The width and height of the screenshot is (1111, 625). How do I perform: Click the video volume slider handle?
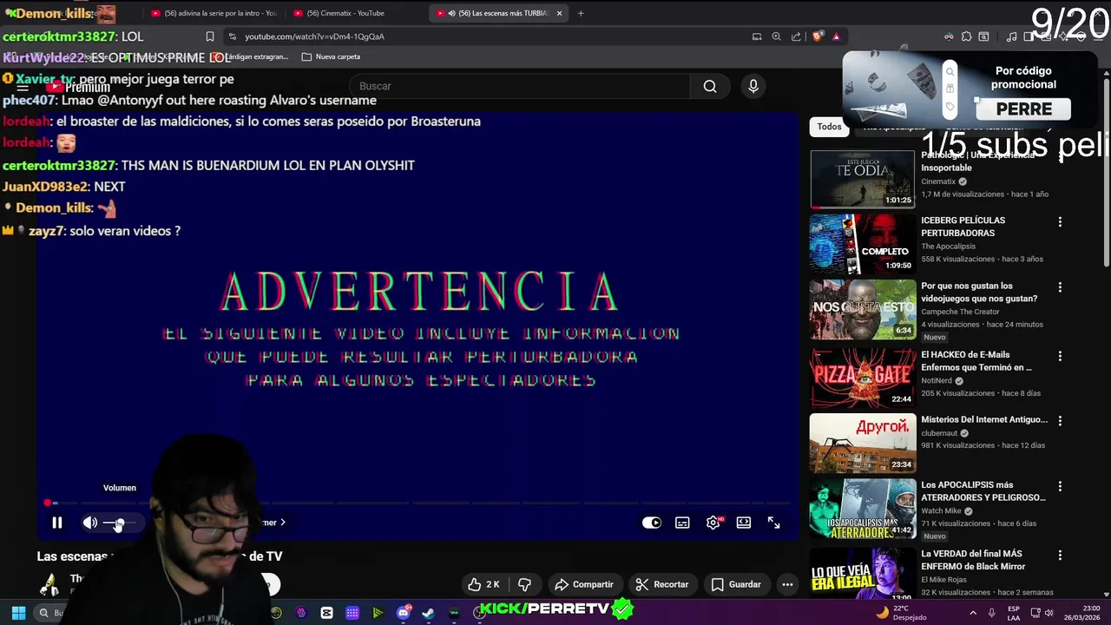tap(120, 523)
